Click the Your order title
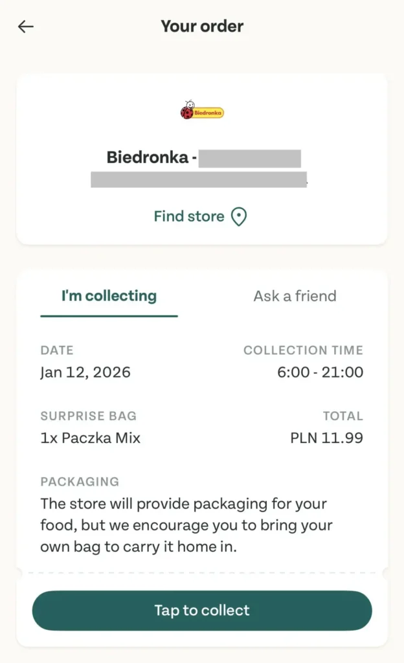404x663 pixels. (202, 27)
